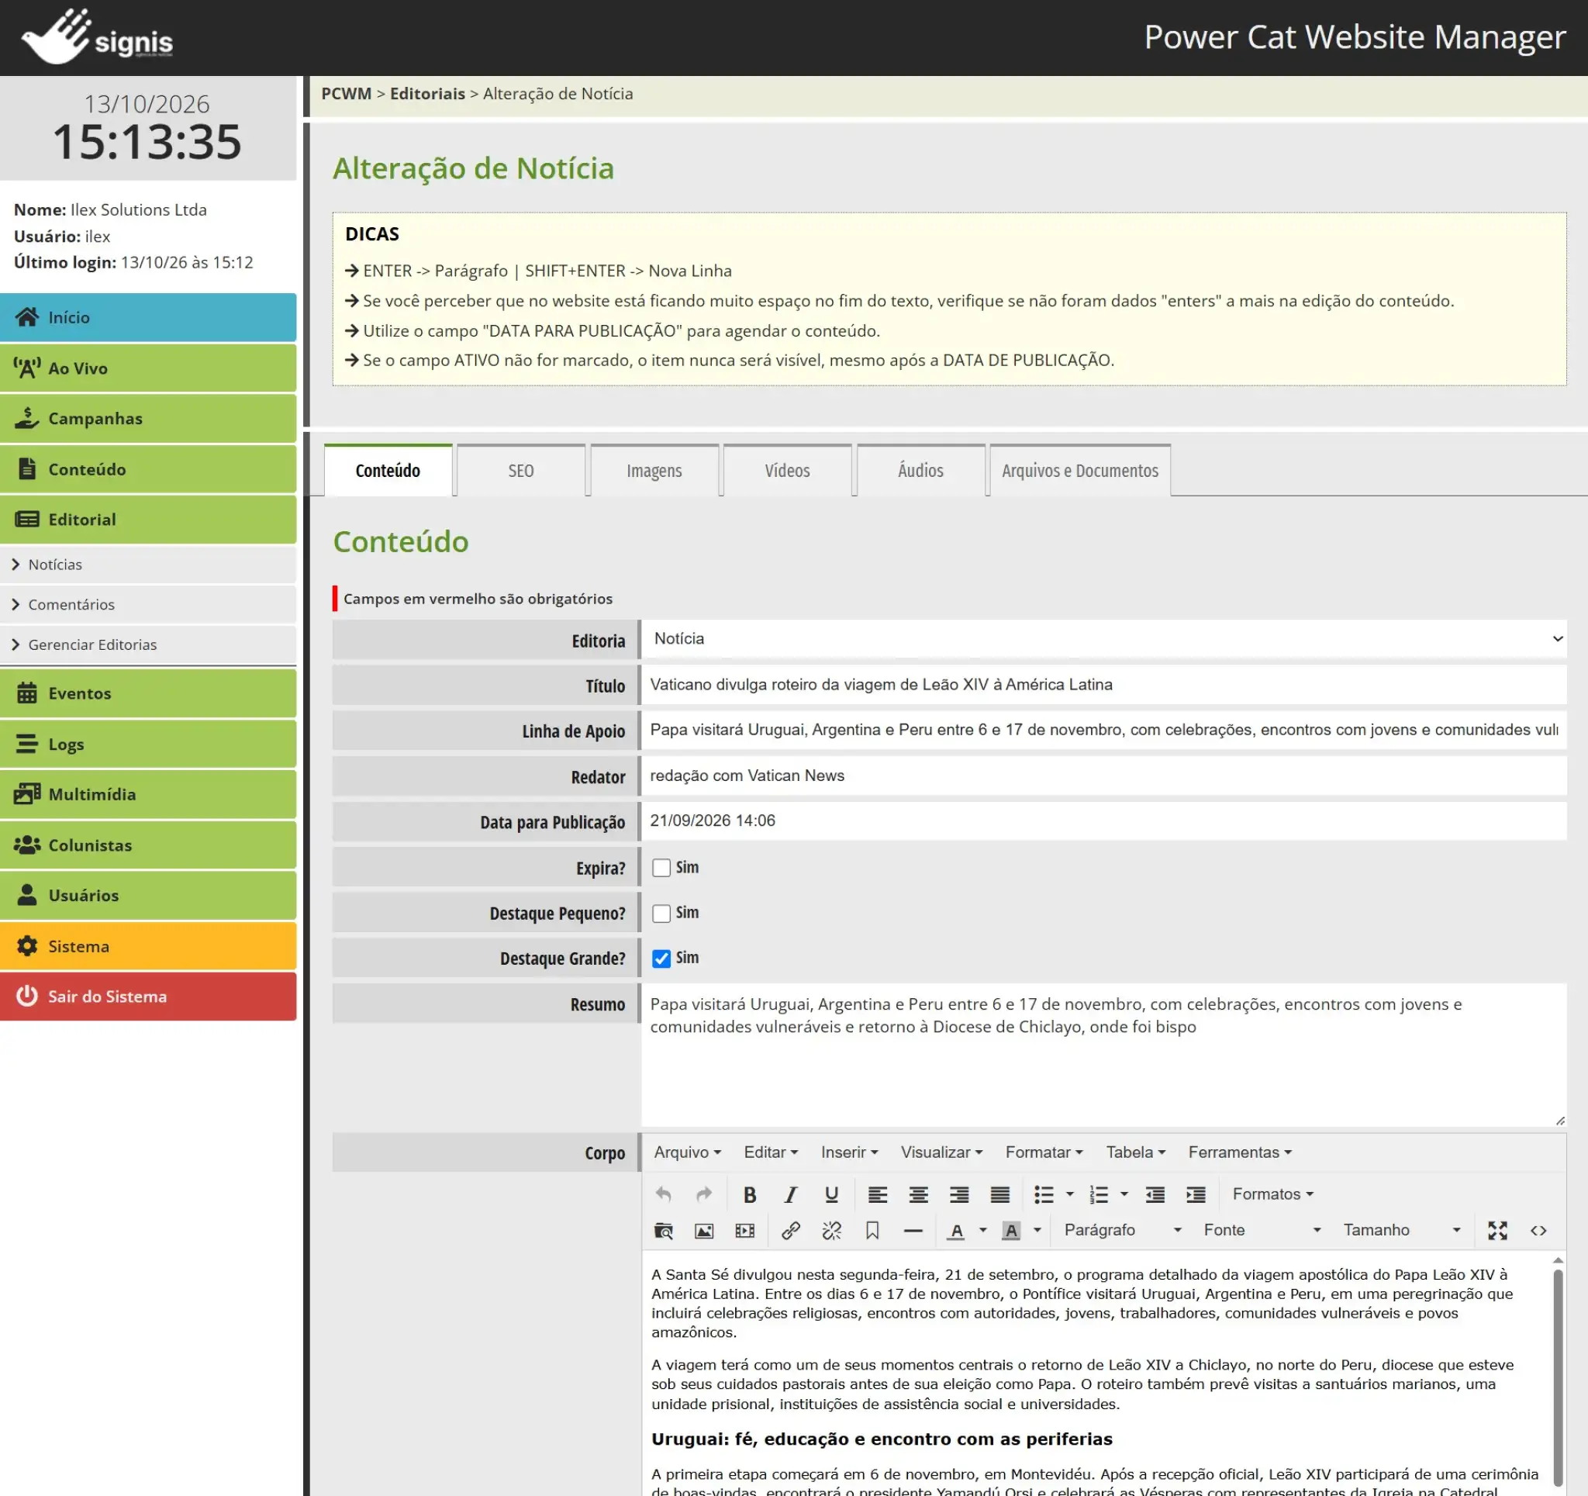
Task: Undo the last editor action
Action: click(x=663, y=1194)
